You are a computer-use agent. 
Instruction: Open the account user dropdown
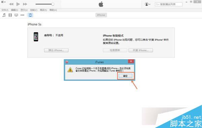(x=148, y=4)
